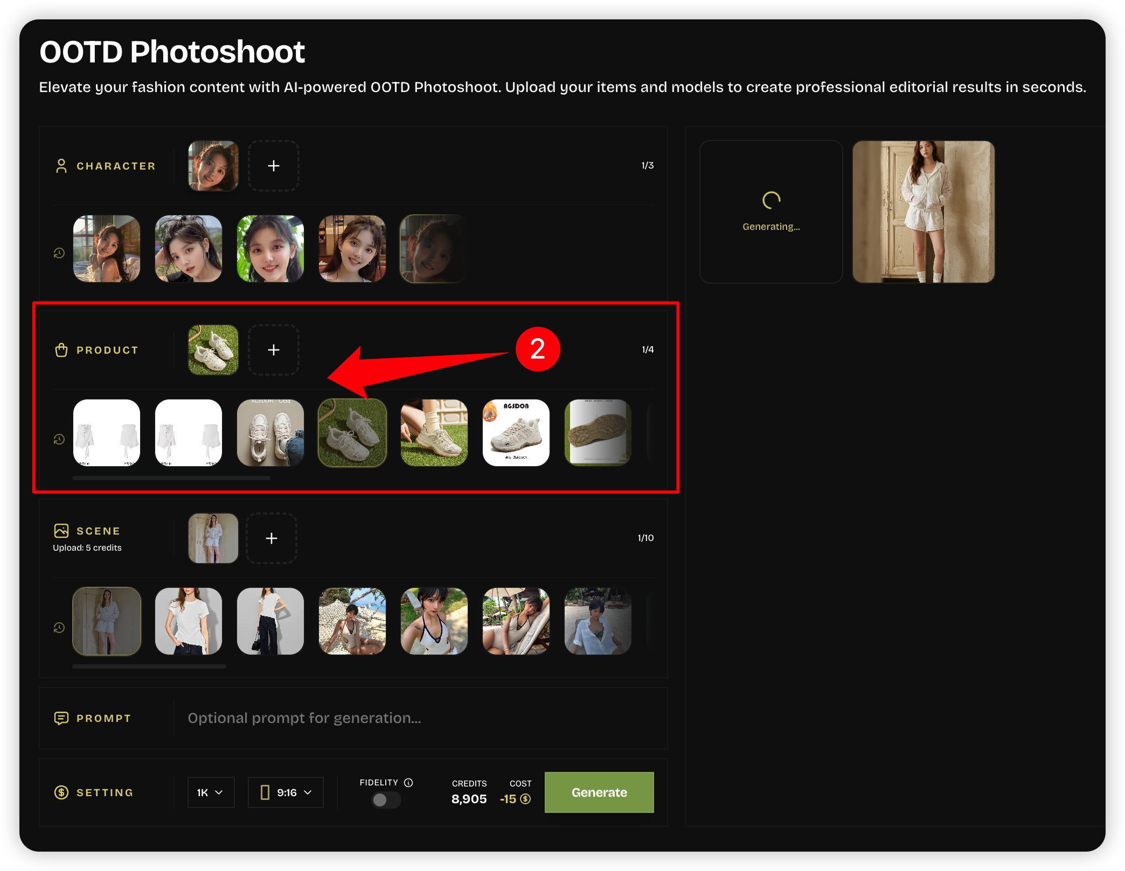Click the Product shopping bag icon
This screenshot has height=871, width=1125.
pos(61,350)
